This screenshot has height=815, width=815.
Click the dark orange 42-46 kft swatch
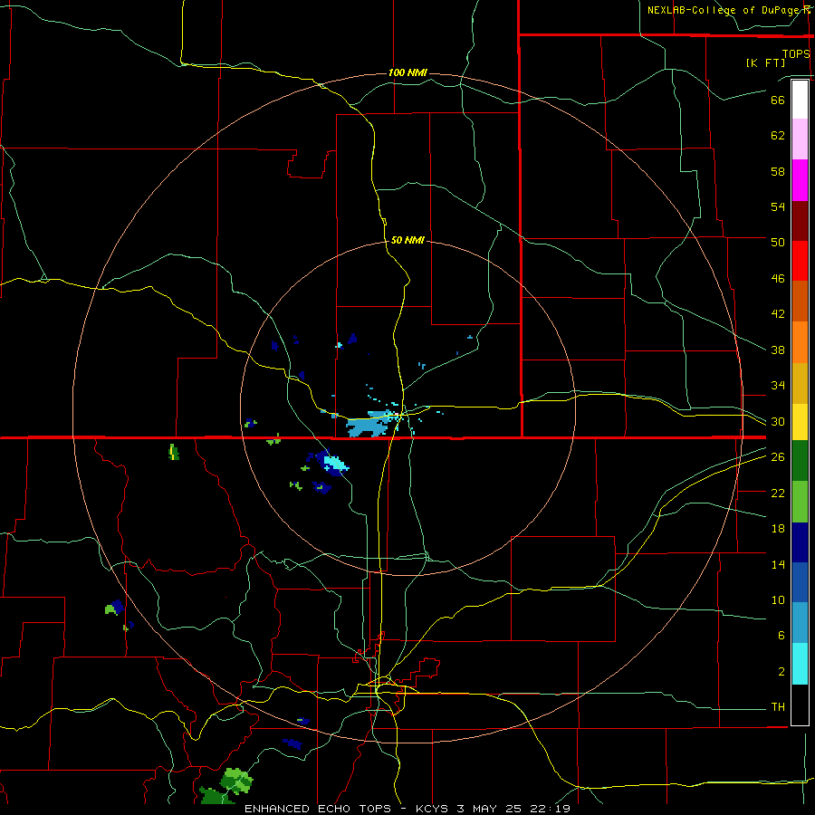coord(800,301)
